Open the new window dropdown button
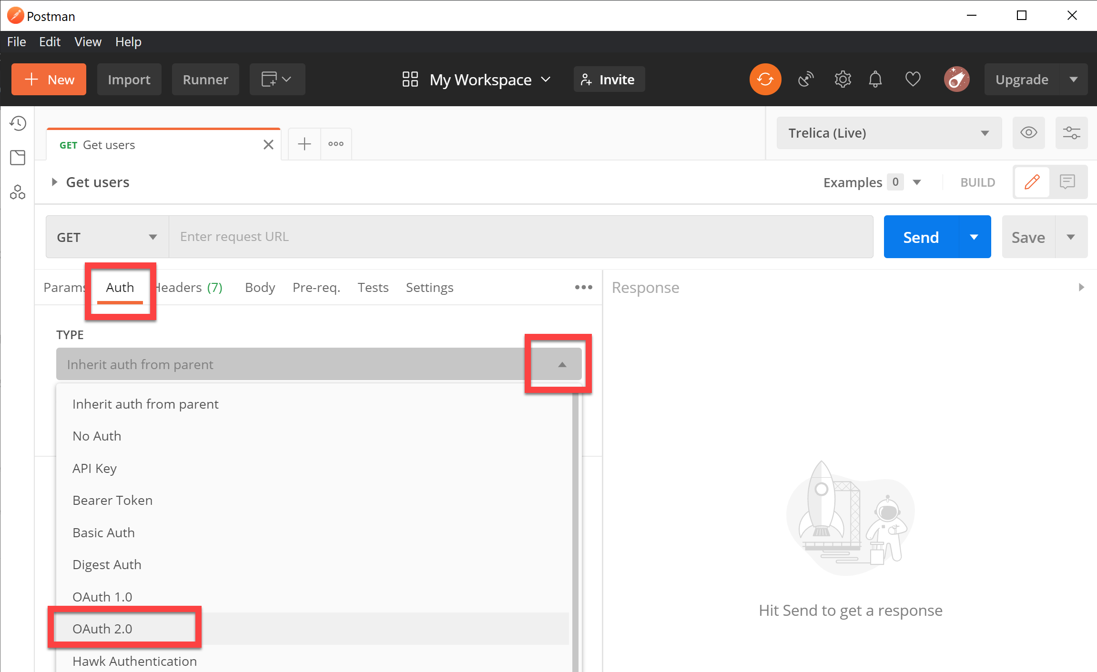The height and width of the screenshot is (672, 1097). coord(277,79)
